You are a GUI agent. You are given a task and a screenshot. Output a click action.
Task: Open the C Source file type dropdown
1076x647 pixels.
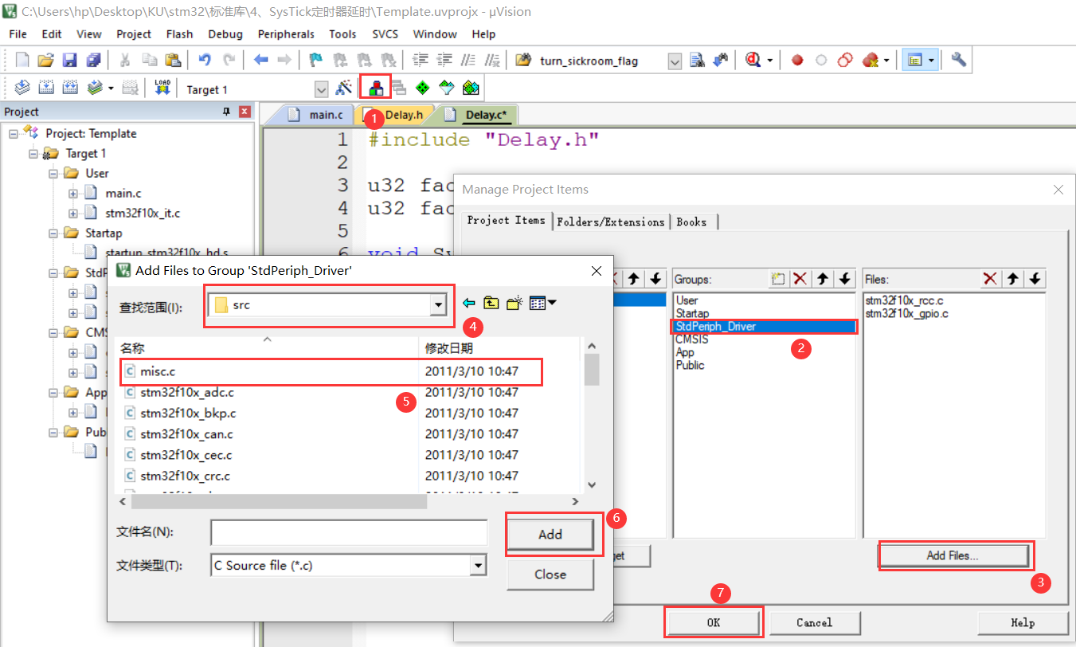478,566
